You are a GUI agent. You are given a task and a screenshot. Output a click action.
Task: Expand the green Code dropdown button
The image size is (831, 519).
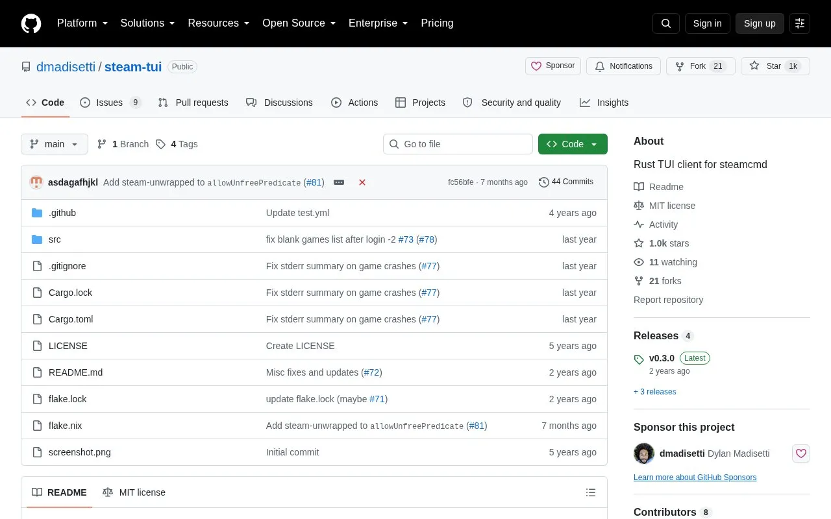click(x=573, y=144)
